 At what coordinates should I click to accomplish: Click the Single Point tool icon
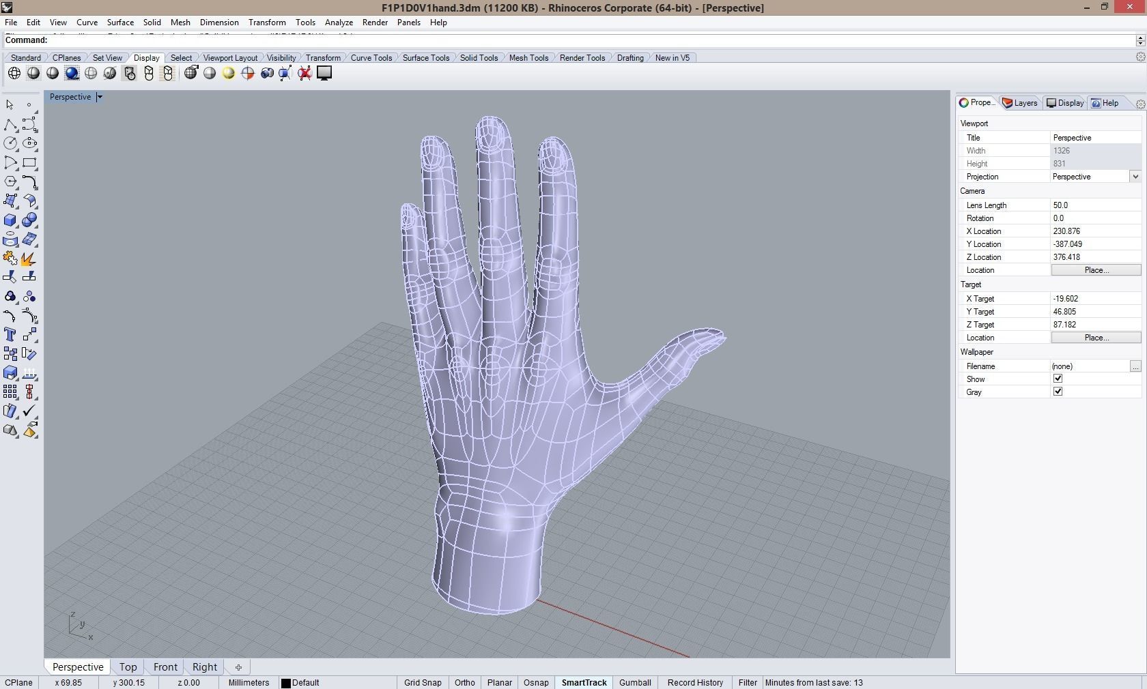pyautogui.click(x=29, y=105)
